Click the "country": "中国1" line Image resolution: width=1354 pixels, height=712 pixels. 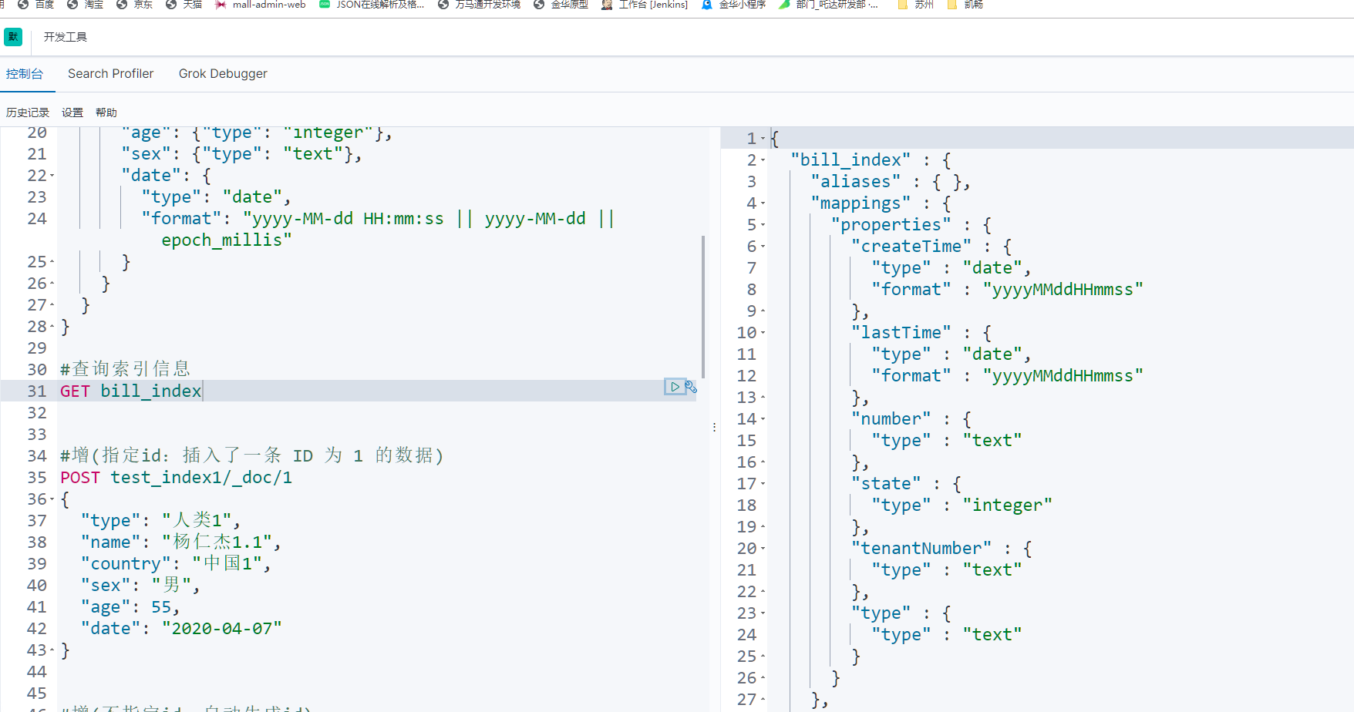pos(176,564)
